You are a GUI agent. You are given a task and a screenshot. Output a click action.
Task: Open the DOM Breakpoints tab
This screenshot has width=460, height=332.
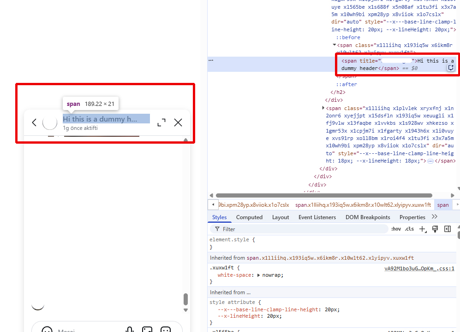(368, 217)
